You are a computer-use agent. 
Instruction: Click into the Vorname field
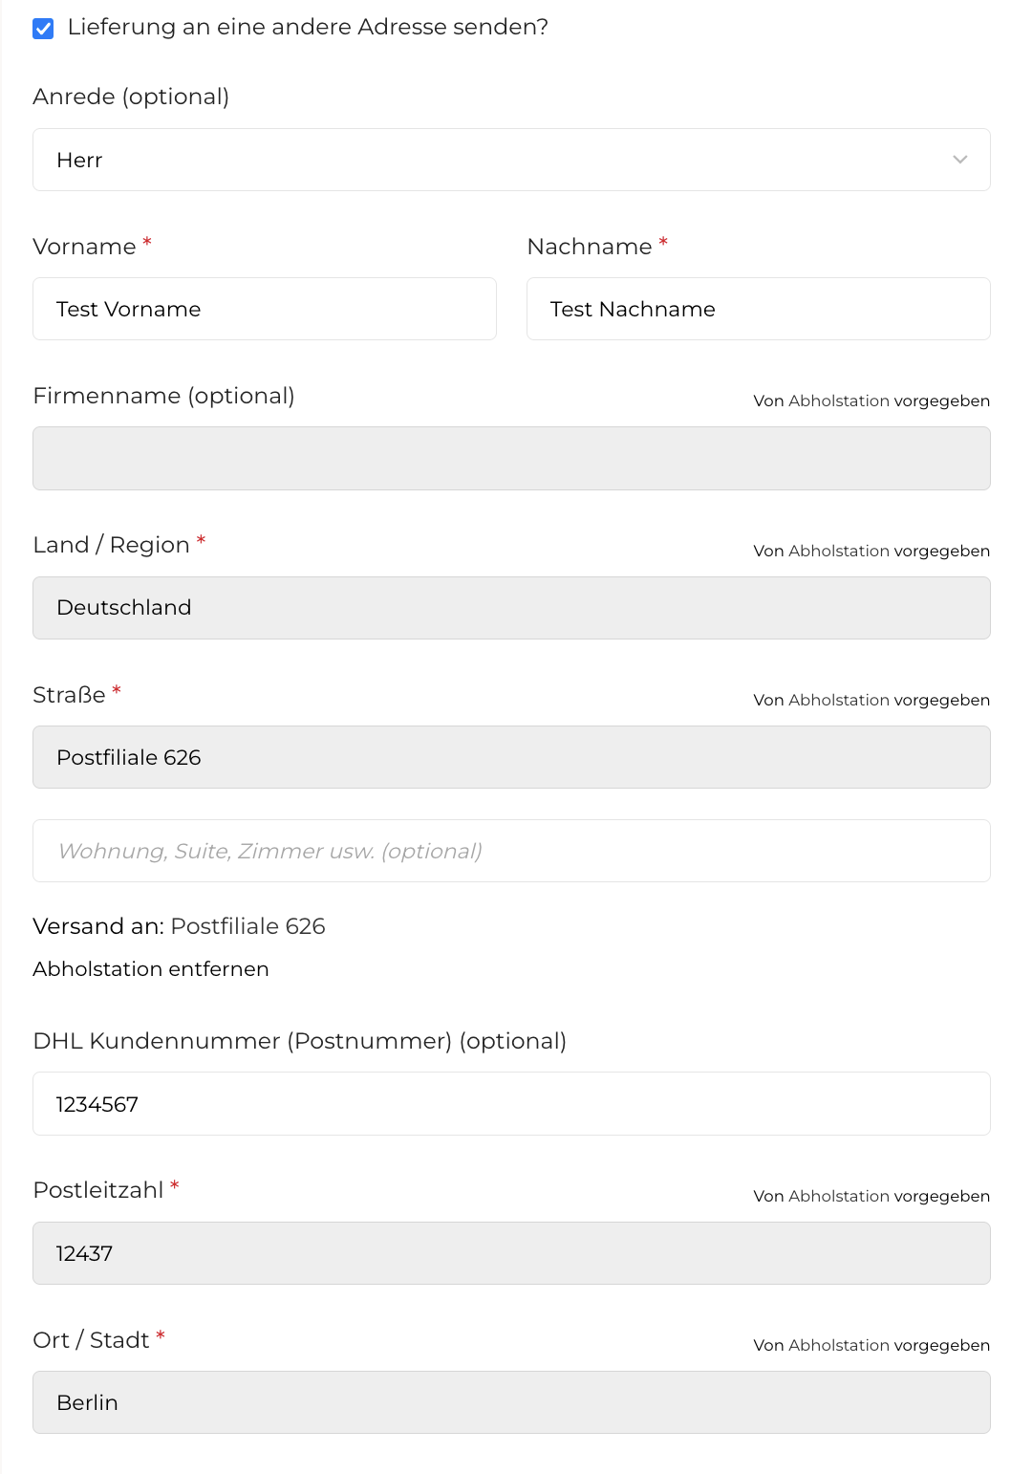(265, 309)
